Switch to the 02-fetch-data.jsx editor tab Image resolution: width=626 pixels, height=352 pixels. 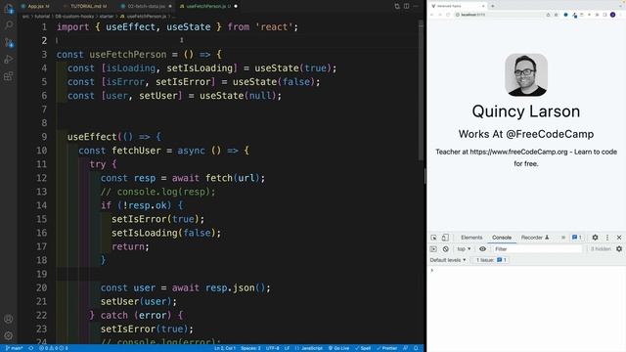[x=146, y=6]
